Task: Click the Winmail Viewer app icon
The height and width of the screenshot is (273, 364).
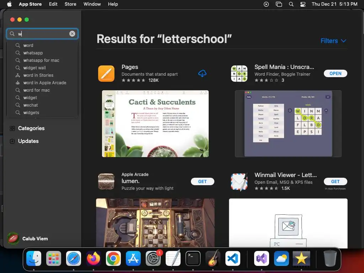Action: tap(239, 182)
